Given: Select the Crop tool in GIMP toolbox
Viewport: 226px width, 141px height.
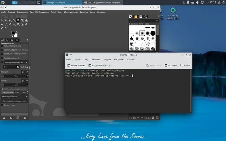Looking at the screenshot, I should (x=18, y=20).
